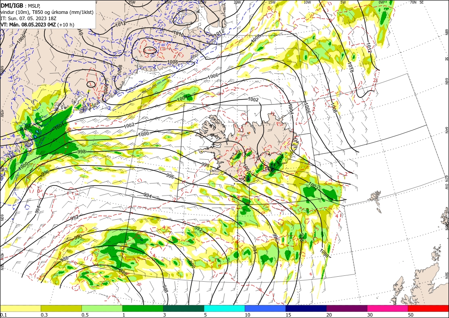Screen dimensions: 449x318
Task: Click the dark green 3–5 legend swatch
Action: coord(184,308)
